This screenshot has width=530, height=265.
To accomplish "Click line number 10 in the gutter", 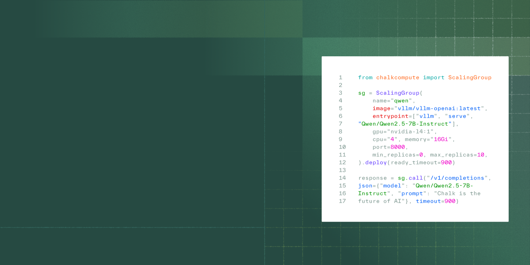I will (342, 147).
